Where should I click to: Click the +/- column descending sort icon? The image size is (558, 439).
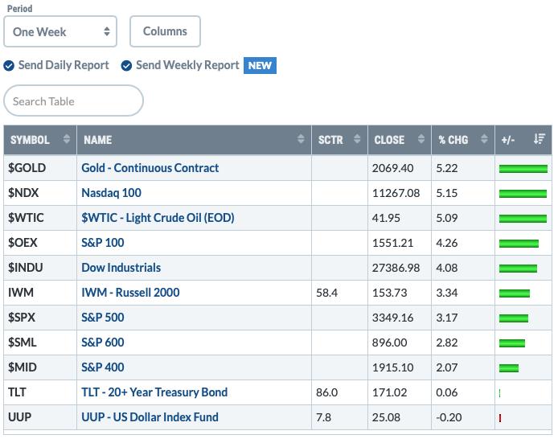[540, 139]
